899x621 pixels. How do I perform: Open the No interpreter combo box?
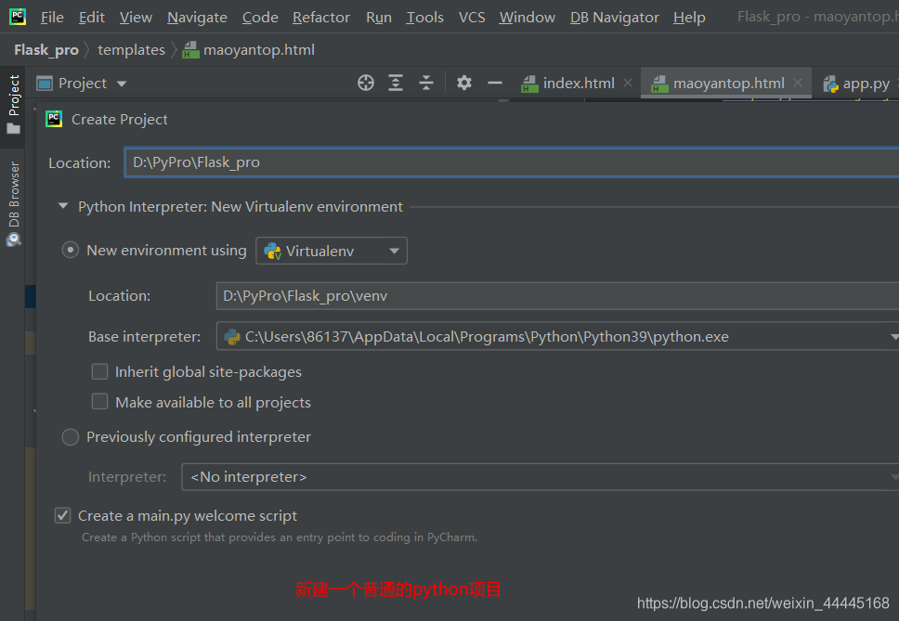coord(540,477)
